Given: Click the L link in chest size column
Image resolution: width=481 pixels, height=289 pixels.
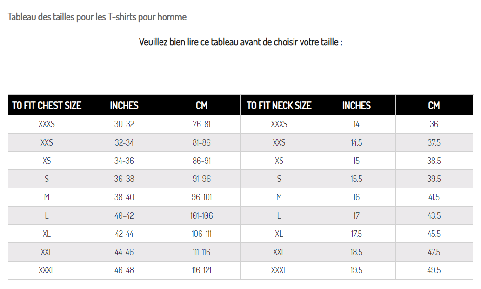Looking at the screenshot, I should 47,215.
